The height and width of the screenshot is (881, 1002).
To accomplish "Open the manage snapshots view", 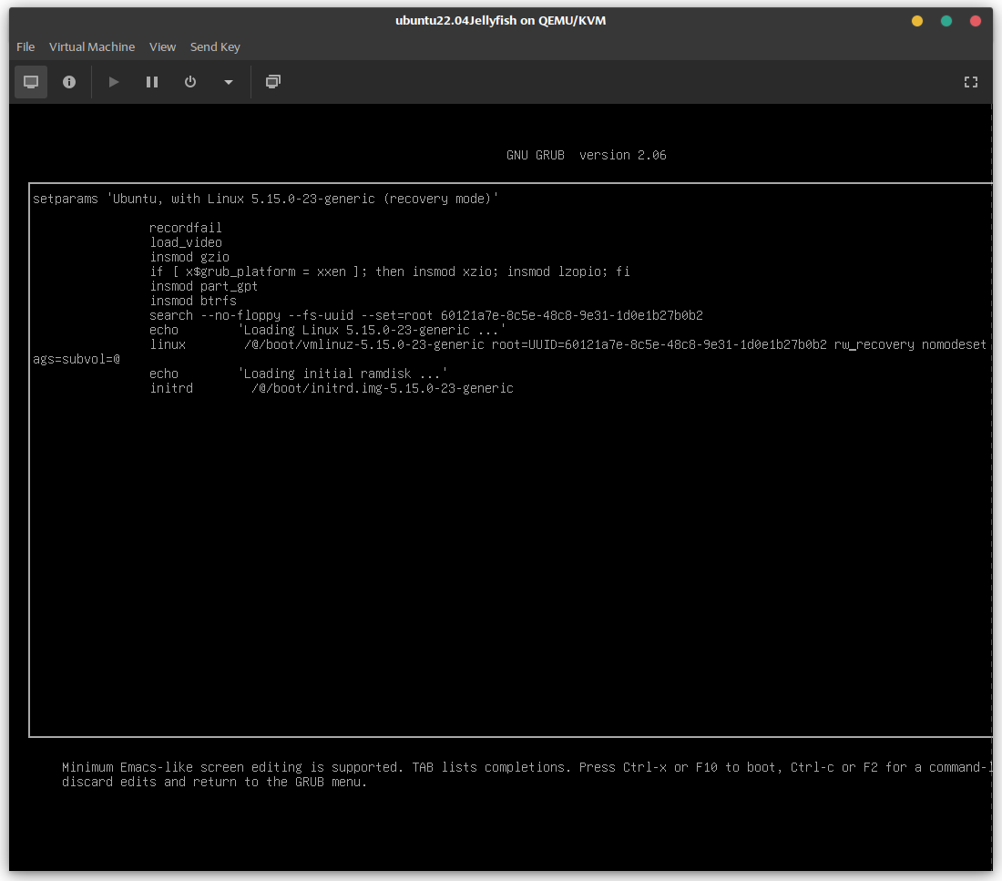I will [272, 82].
